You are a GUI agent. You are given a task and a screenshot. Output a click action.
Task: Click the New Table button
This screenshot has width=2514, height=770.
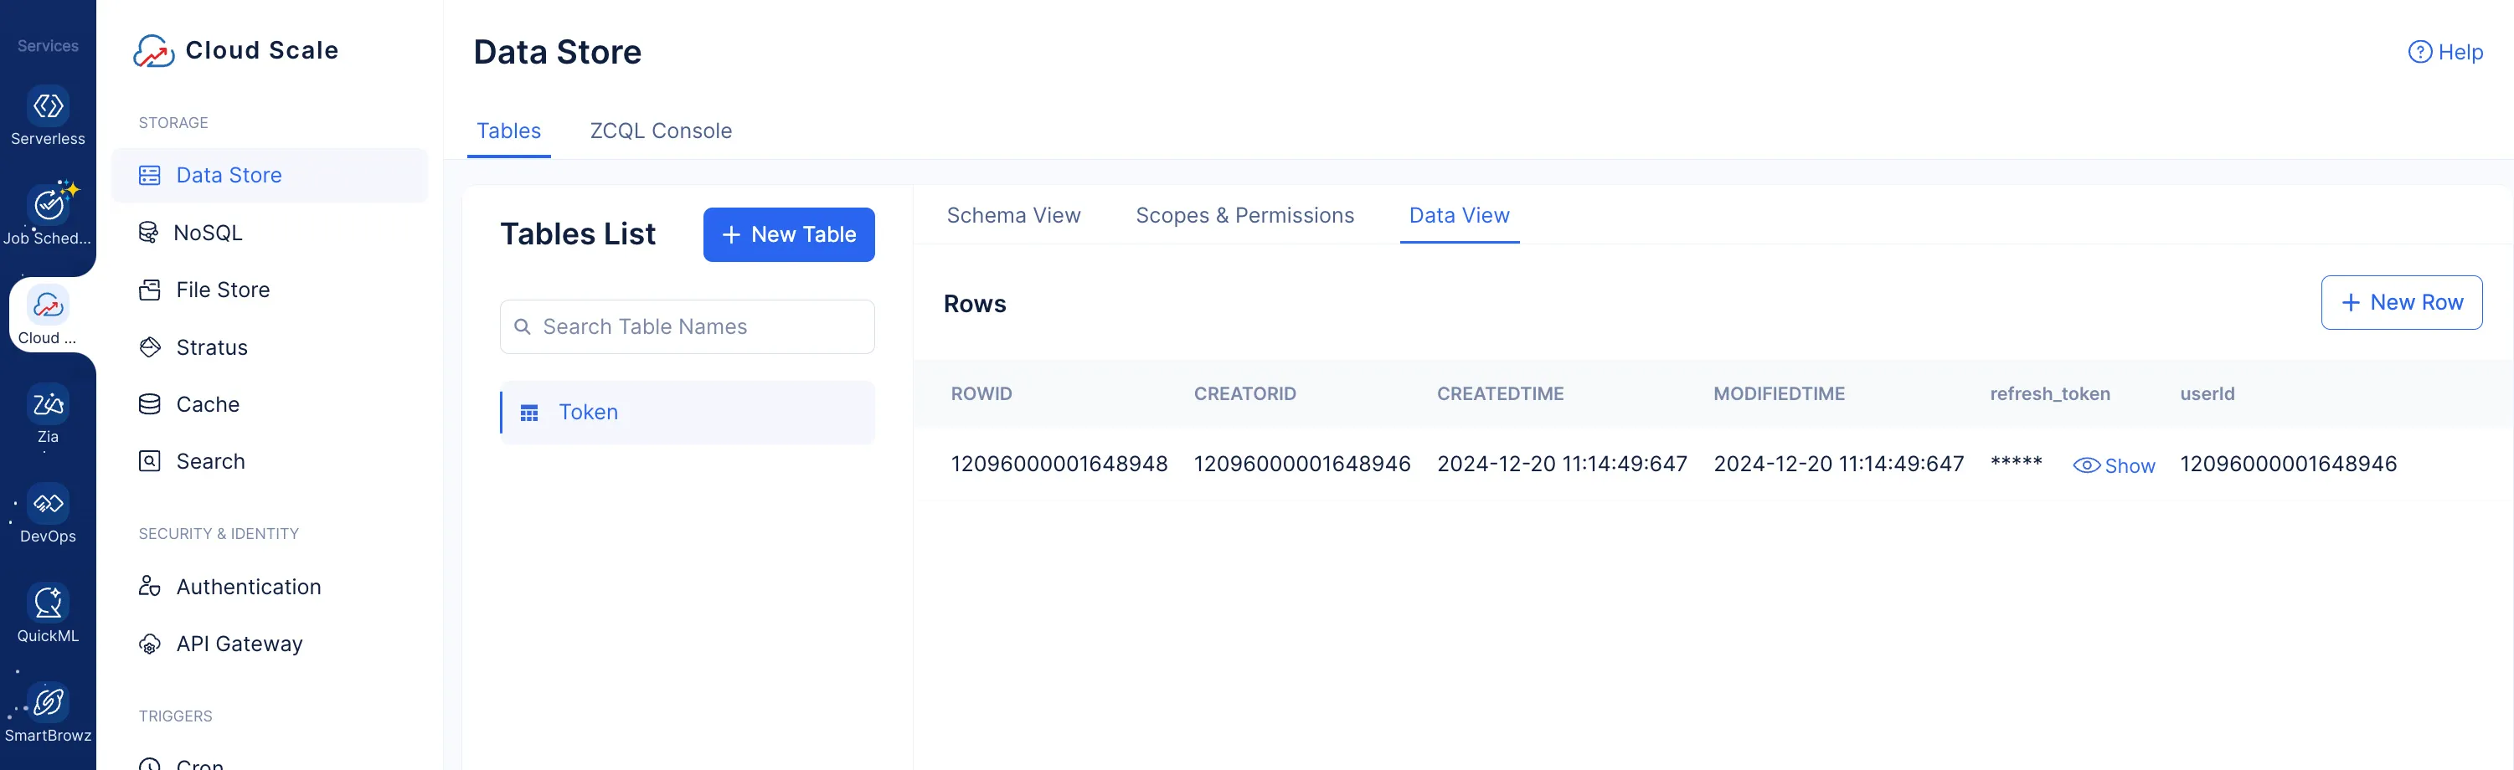(x=787, y=234)
